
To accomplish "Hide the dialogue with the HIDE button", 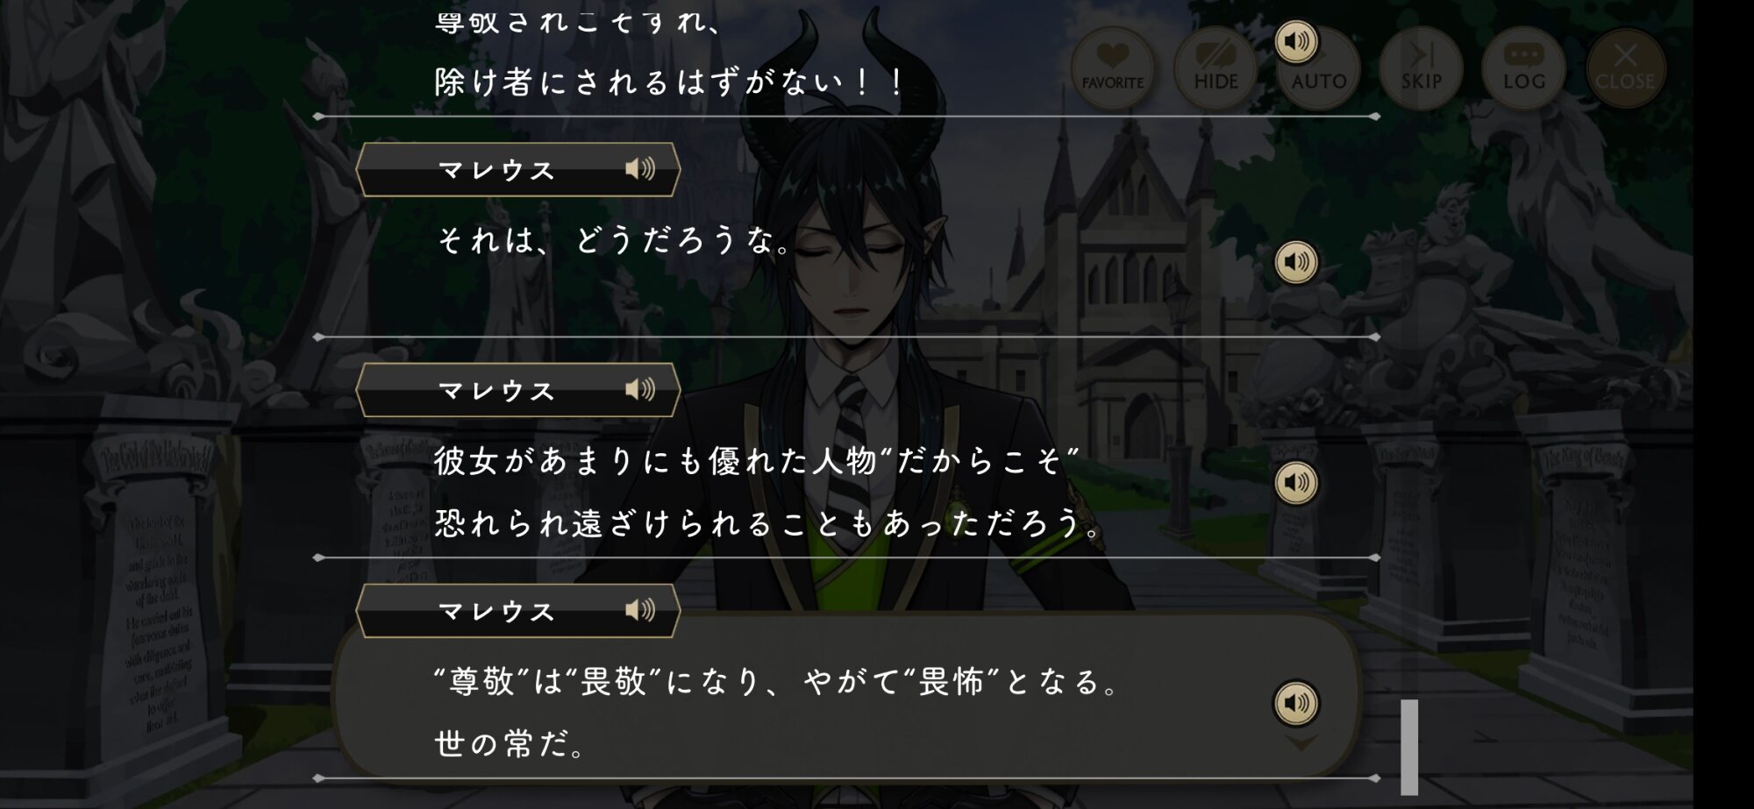I will point(1216,67).
